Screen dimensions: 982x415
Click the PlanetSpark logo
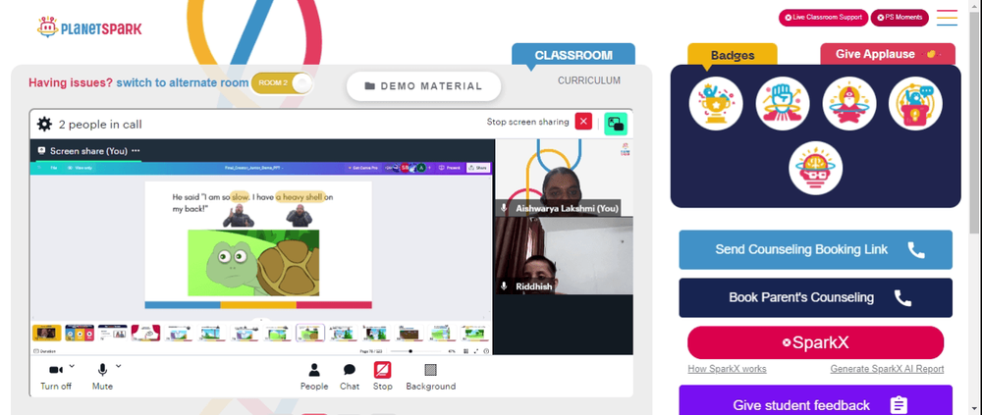click(x=89, y=26)
